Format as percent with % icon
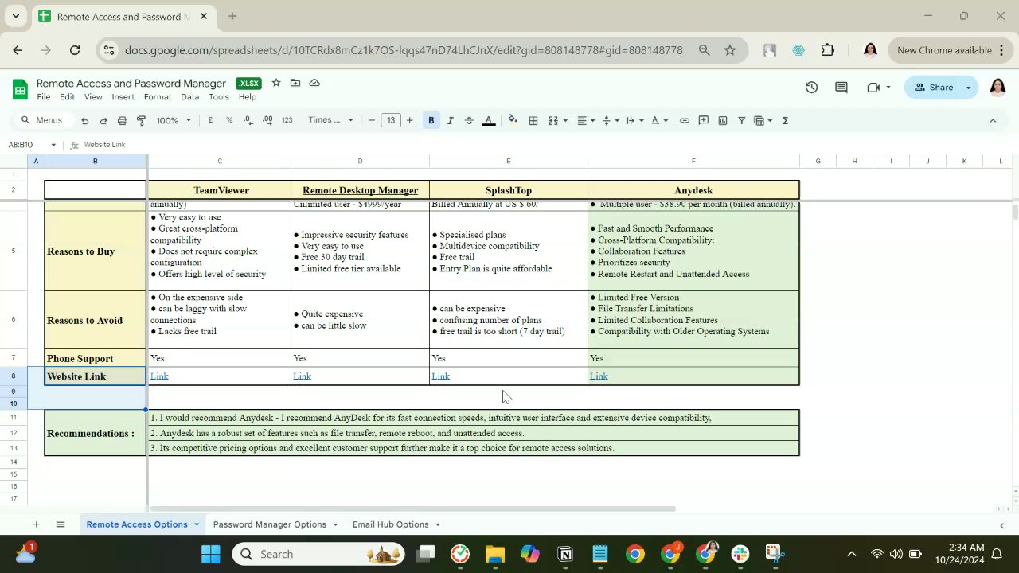1019x573 pixels. point(229,121)
